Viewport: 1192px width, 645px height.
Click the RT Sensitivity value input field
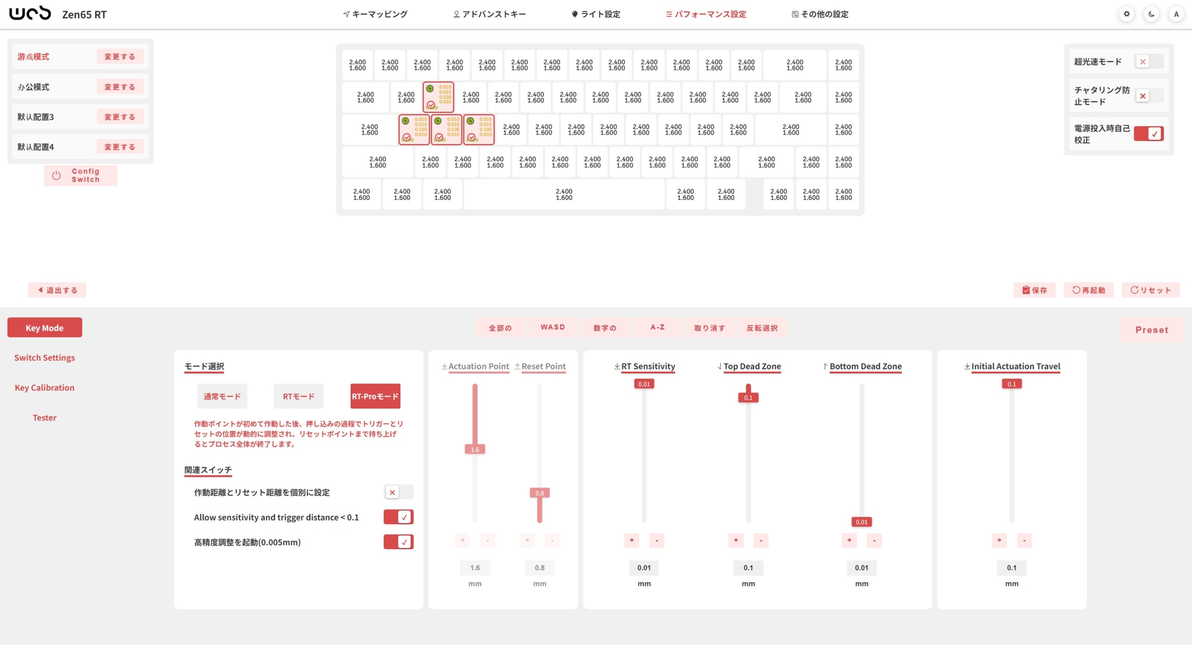click(x=644, y=568)
